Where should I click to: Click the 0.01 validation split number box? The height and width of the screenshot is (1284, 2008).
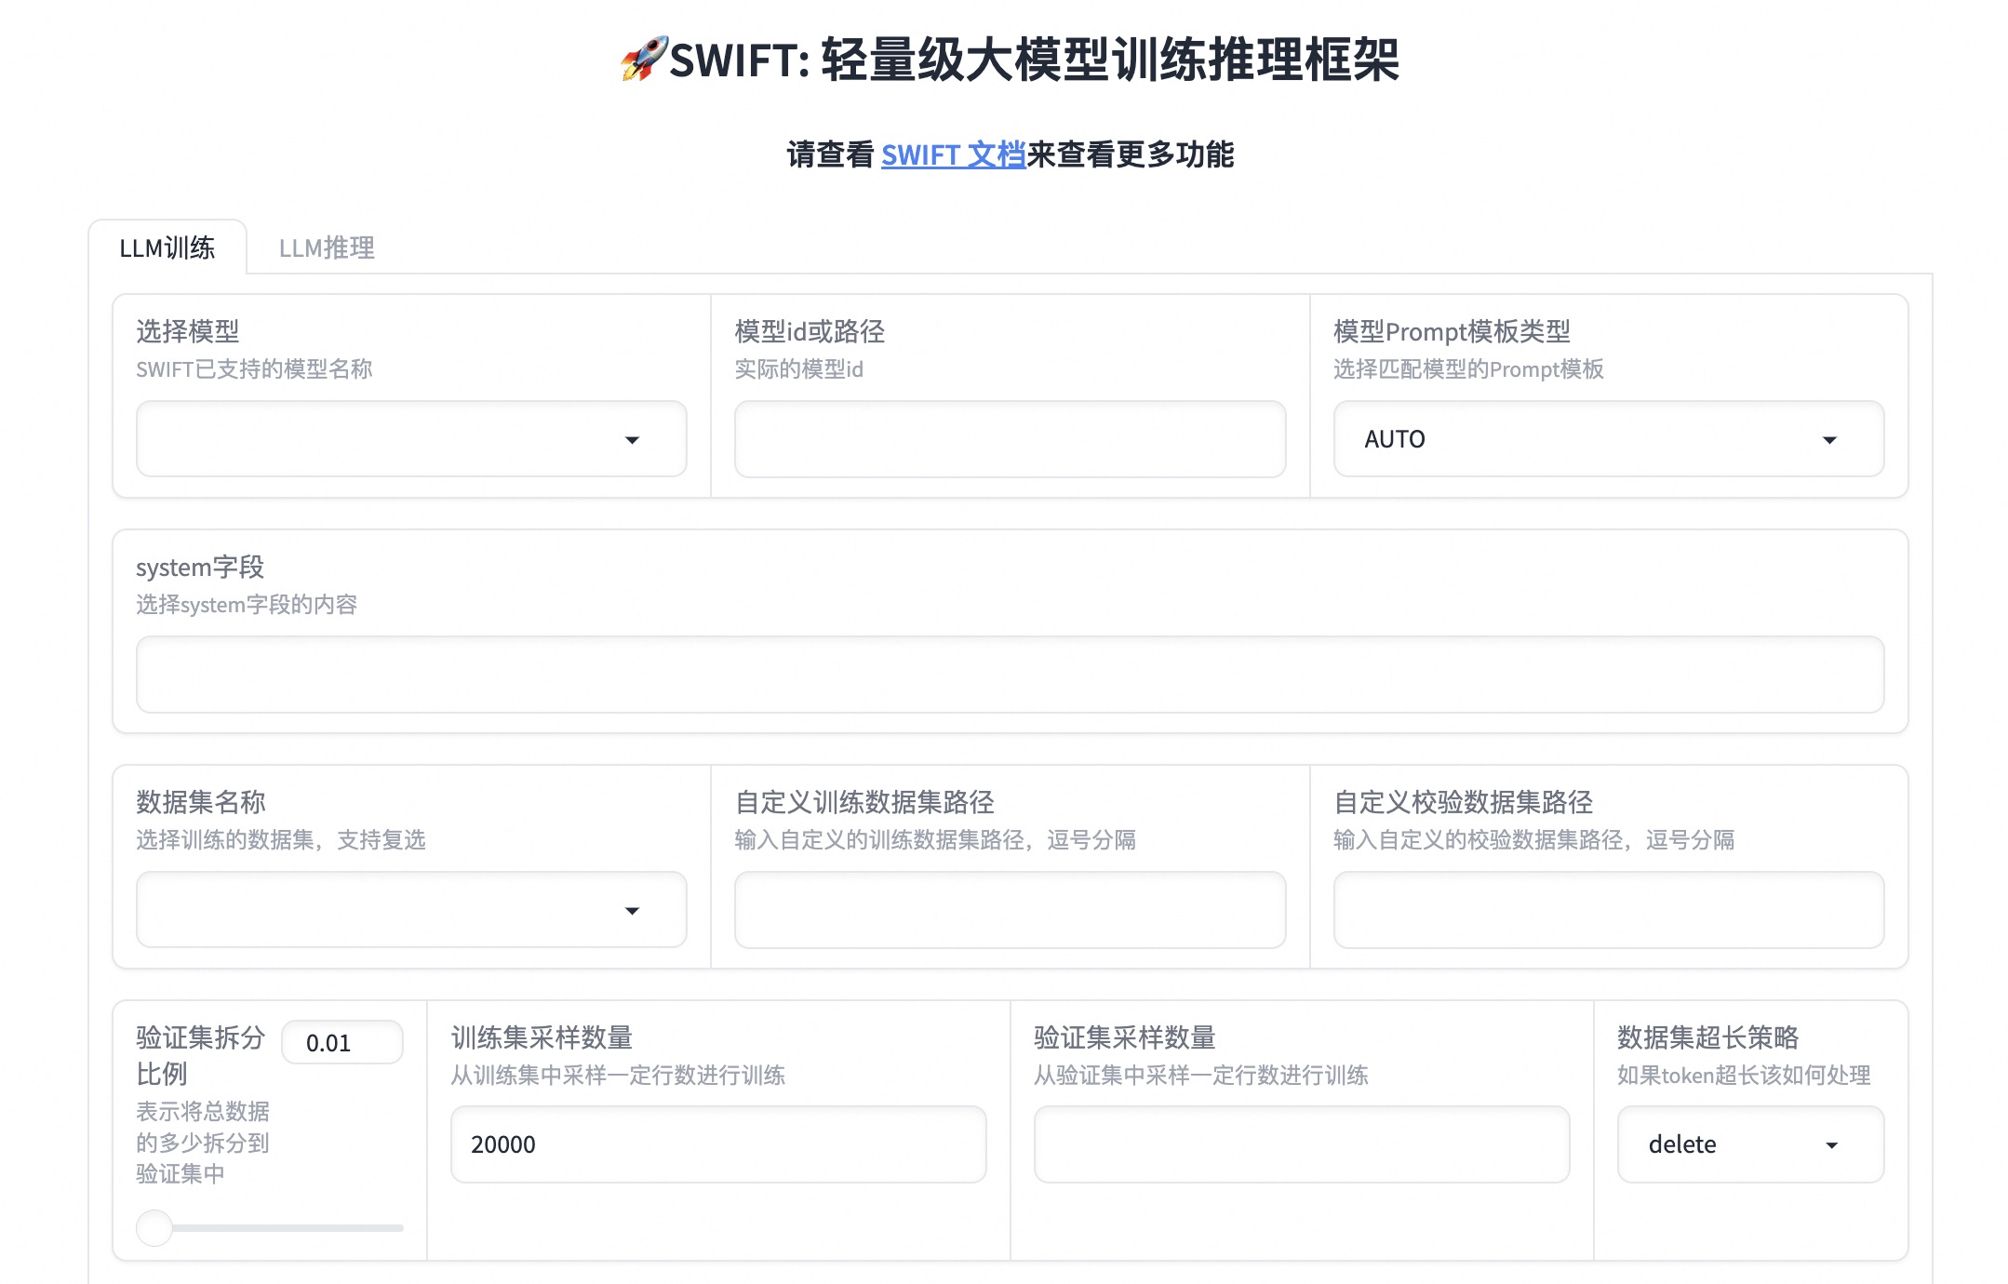coord(341,1043)
